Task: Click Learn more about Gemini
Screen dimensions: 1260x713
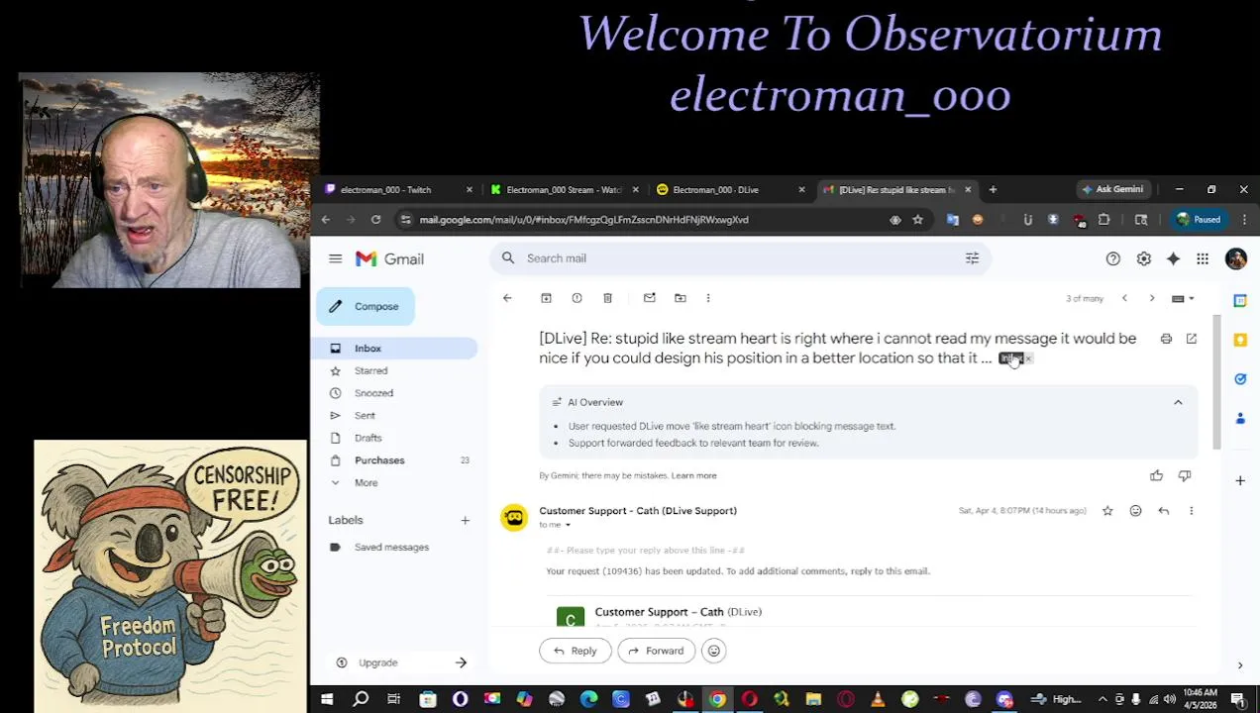Action: pos(693,475)
